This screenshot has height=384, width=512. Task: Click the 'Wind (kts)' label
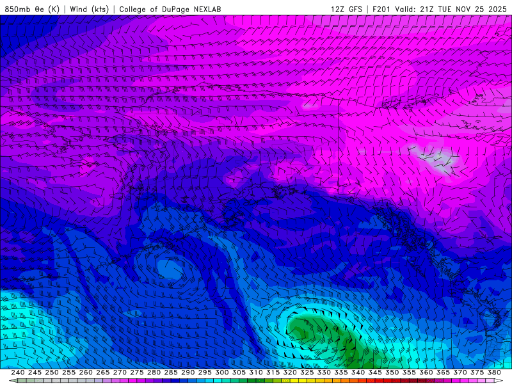click(90, 9)
